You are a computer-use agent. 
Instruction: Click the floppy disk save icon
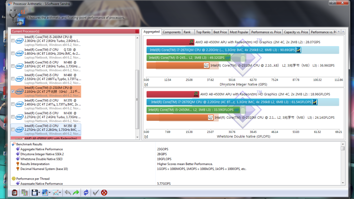tap(35, 193)
